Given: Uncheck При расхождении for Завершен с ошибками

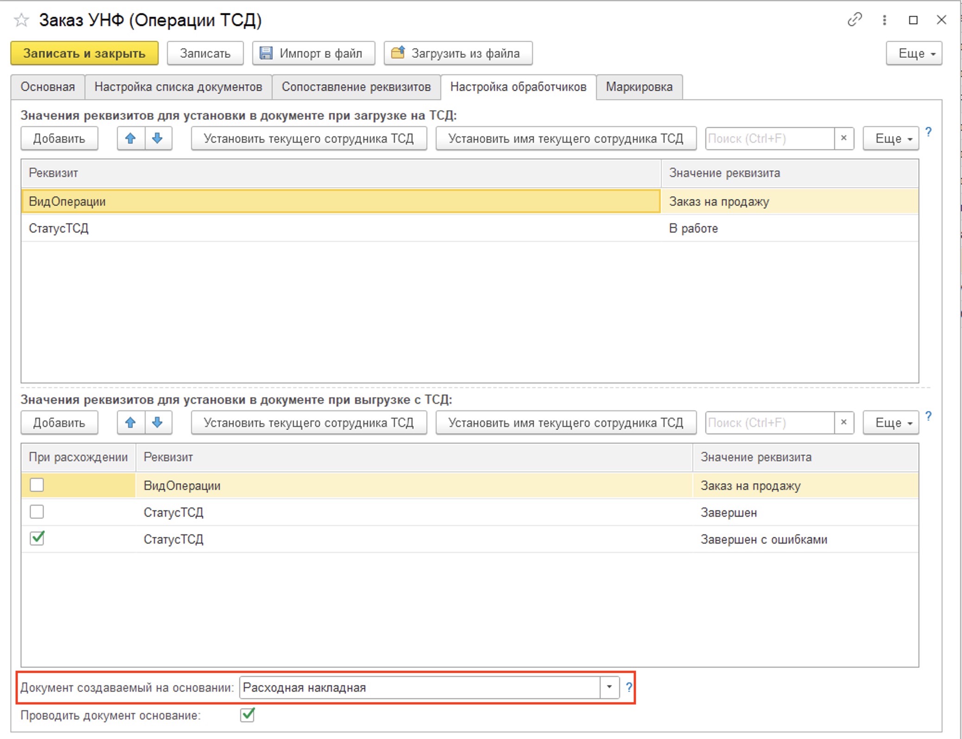Looking at the screenshot, I should click(37, 539).
